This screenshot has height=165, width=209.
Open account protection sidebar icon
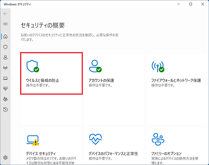[x=5, y=57]
